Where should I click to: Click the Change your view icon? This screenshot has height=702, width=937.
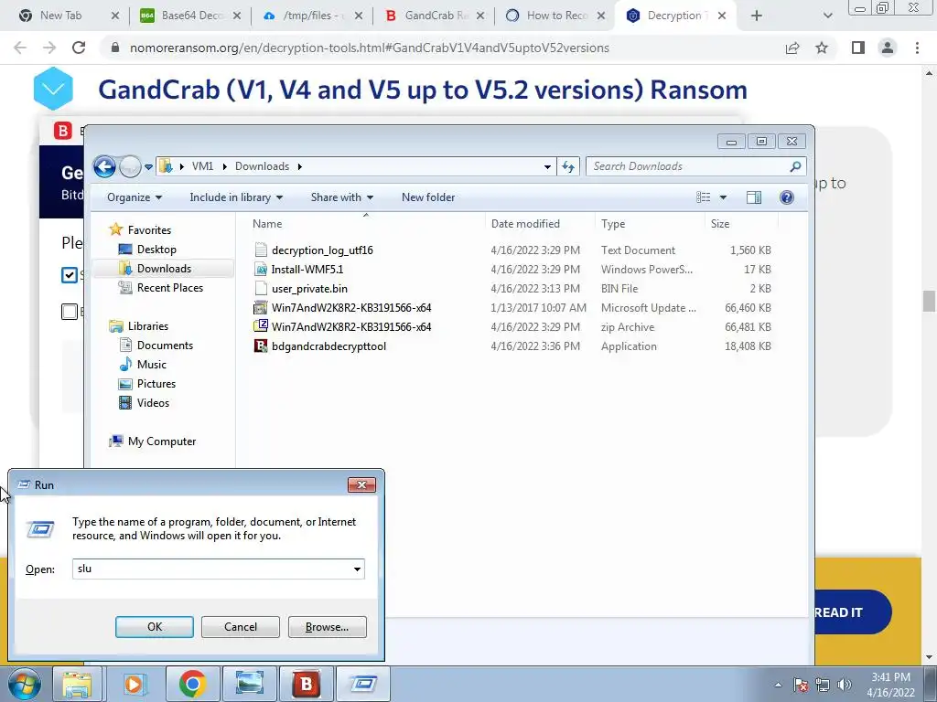(704, 197)
